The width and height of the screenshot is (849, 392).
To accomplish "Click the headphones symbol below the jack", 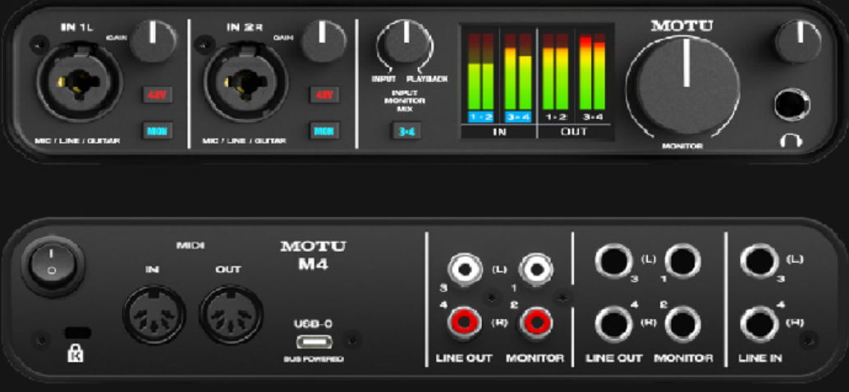I will (x=791, y=142).
